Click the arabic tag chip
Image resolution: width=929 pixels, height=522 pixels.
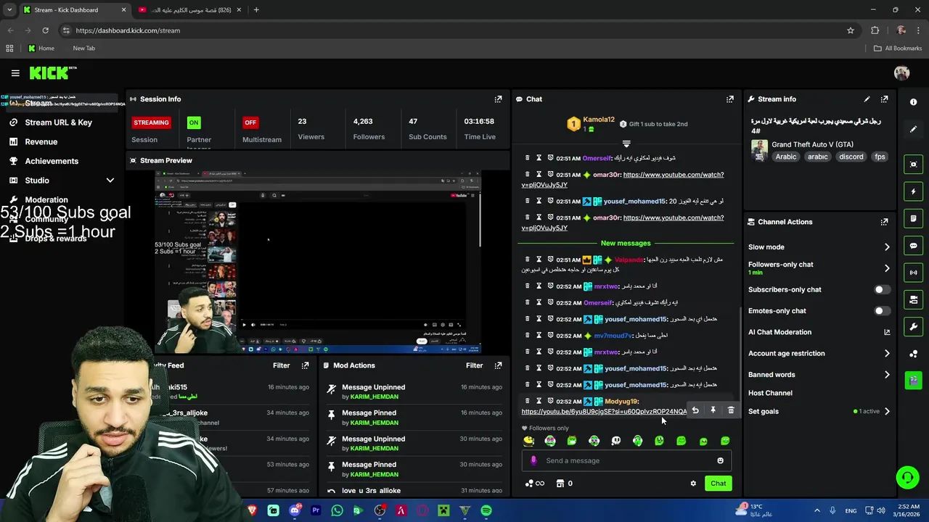(818, 157)
